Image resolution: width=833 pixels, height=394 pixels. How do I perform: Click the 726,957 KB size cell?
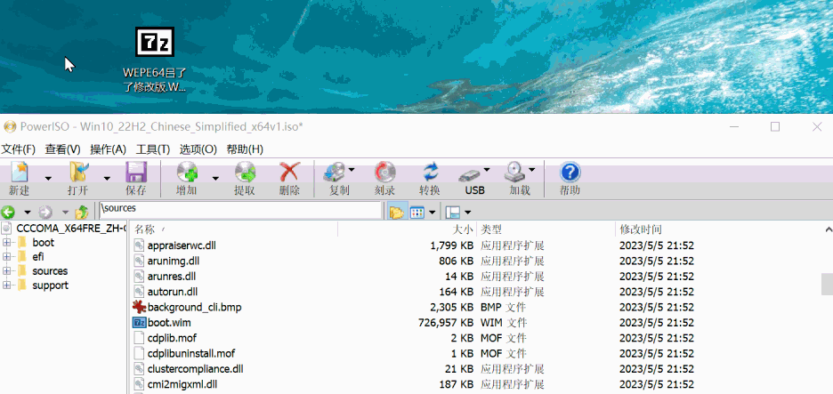point(446,323)
